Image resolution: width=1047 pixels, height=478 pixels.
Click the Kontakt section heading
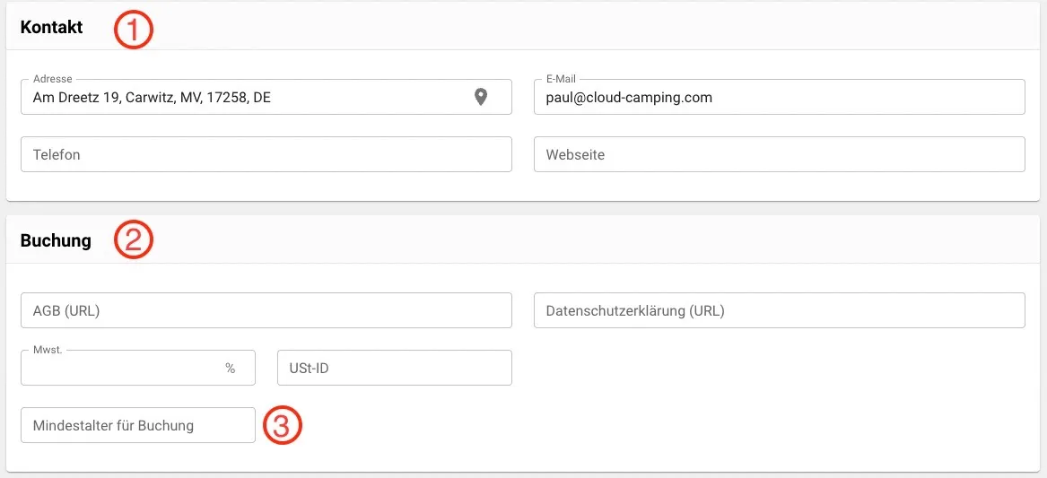point(52,28)
